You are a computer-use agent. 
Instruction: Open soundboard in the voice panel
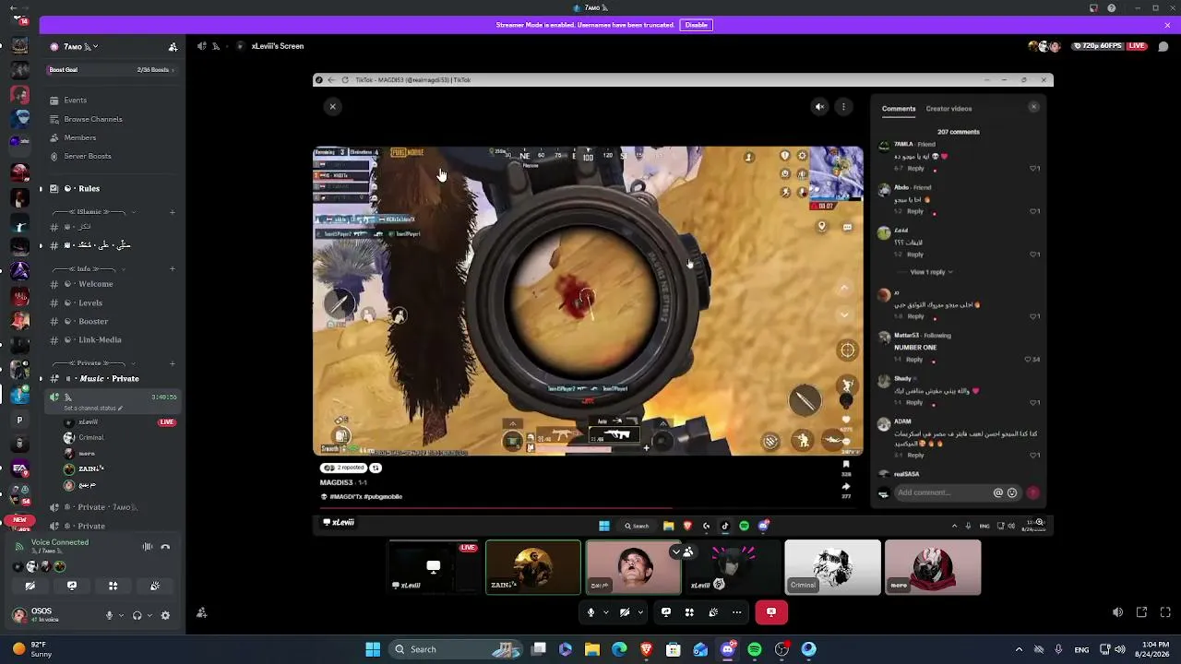pyautogui.click(x=155, y=586)
